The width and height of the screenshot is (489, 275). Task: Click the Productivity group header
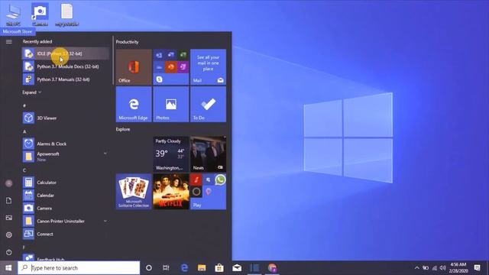pyautogui.click(x=128, y=42)
